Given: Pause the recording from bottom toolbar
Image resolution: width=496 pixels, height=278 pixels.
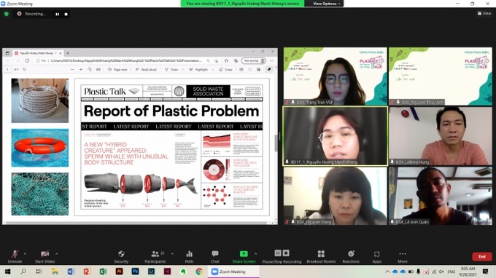Looking at the screenshot, I should click(x=278, y=253).
